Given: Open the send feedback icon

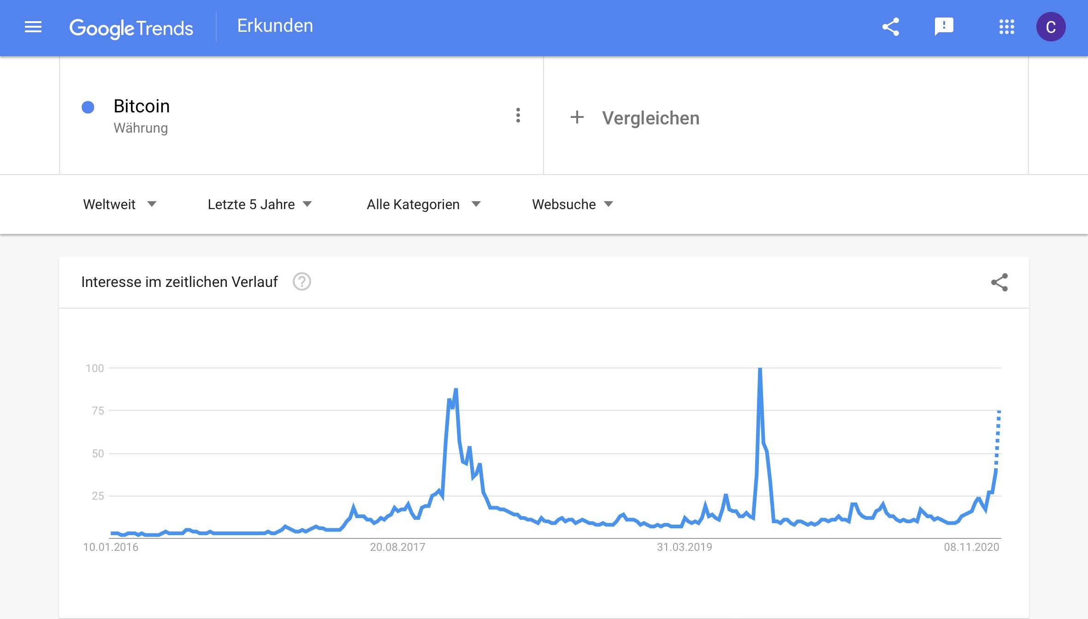Looking at the screenshot, I should (x=944, y=27).
